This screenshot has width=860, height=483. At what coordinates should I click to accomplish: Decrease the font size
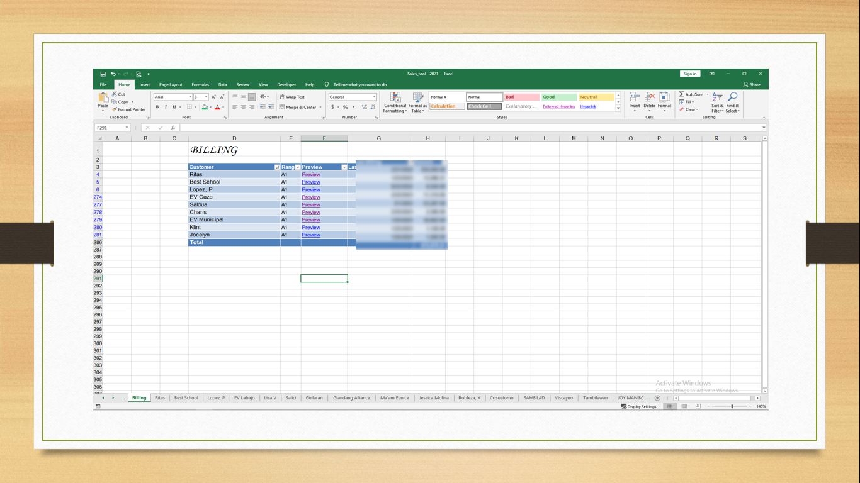click(222, 97)
